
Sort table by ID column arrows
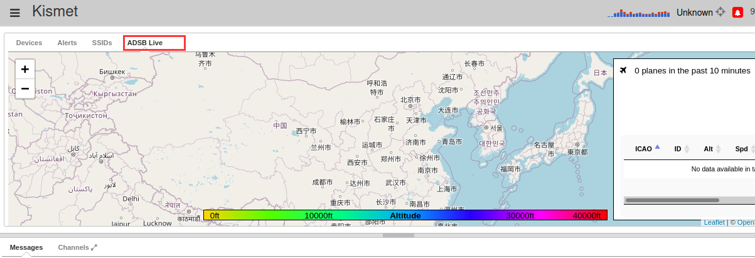click(x=682, y=149)
